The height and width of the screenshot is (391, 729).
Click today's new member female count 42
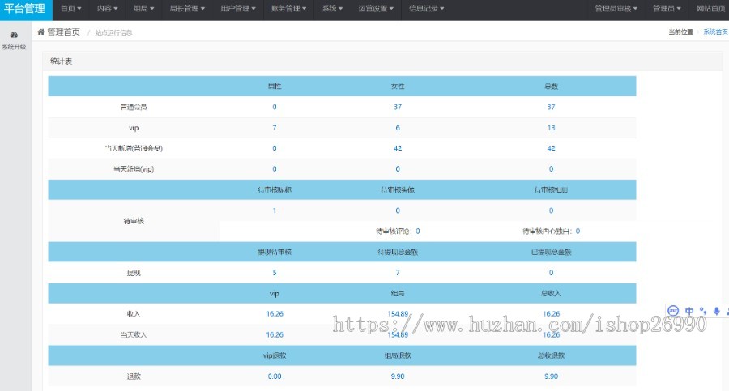pos(398,148)
